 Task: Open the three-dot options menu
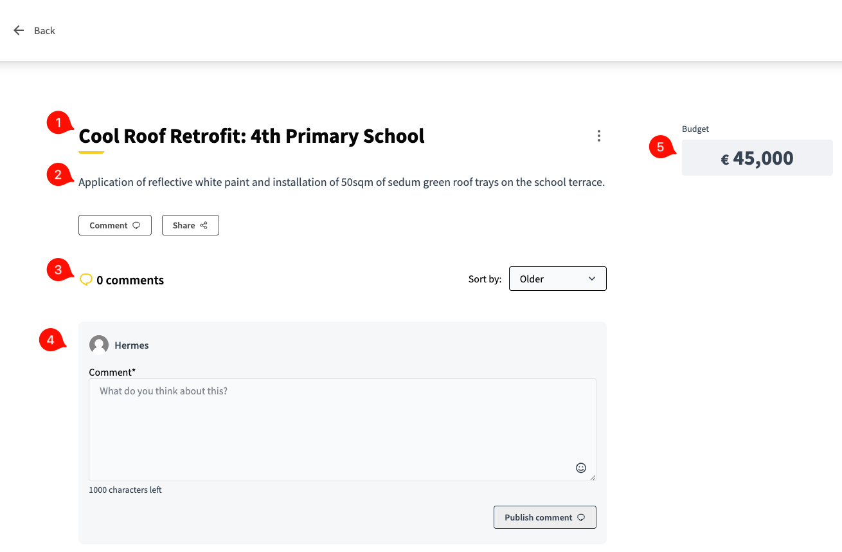(x=598, y=136)
